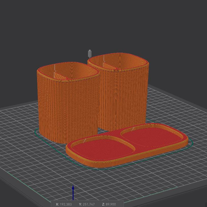Click the gray nozzle position marker

tap(90, 54)
